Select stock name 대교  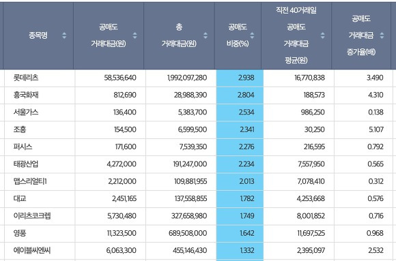[20, 198]
